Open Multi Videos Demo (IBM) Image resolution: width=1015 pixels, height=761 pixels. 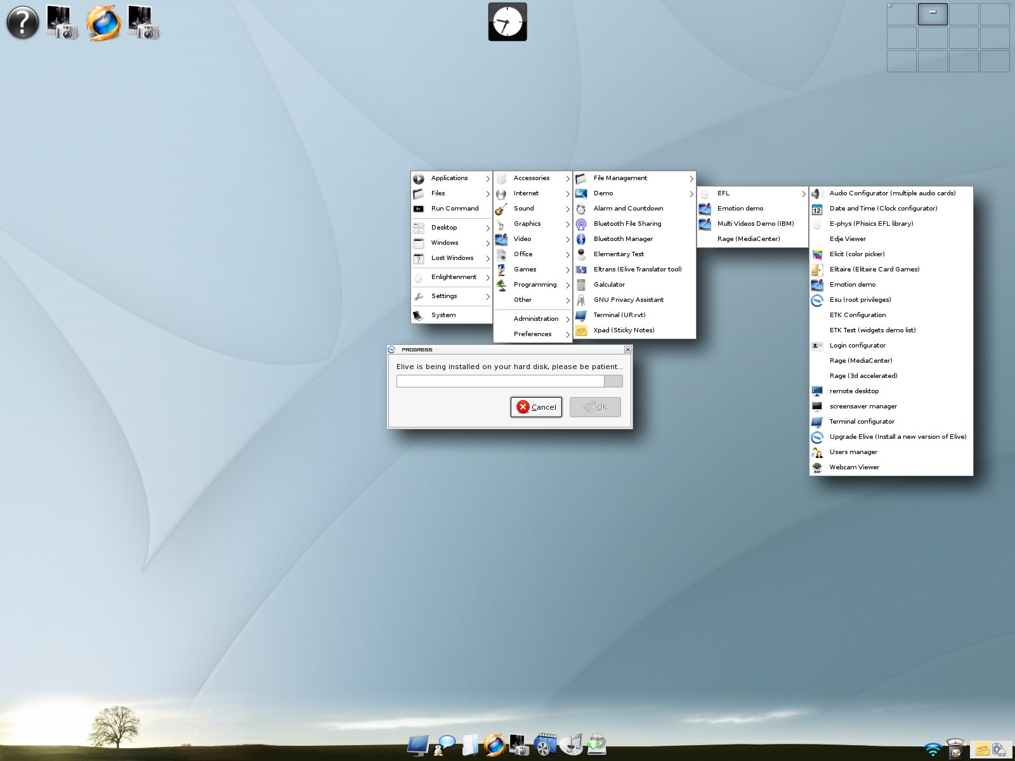[752, 224]
